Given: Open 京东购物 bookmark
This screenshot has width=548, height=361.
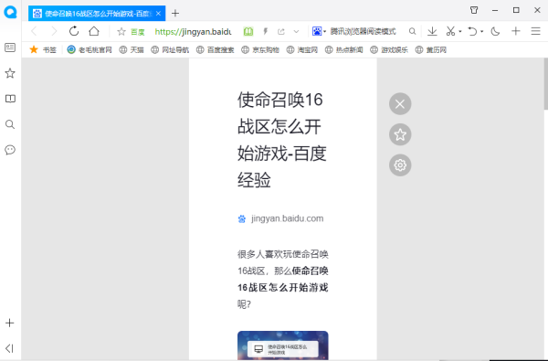Looking at the screenshot, I should 260,49.
